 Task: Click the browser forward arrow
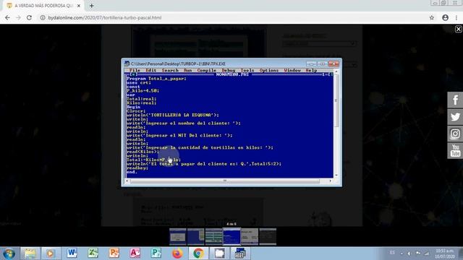click(18, 17)
